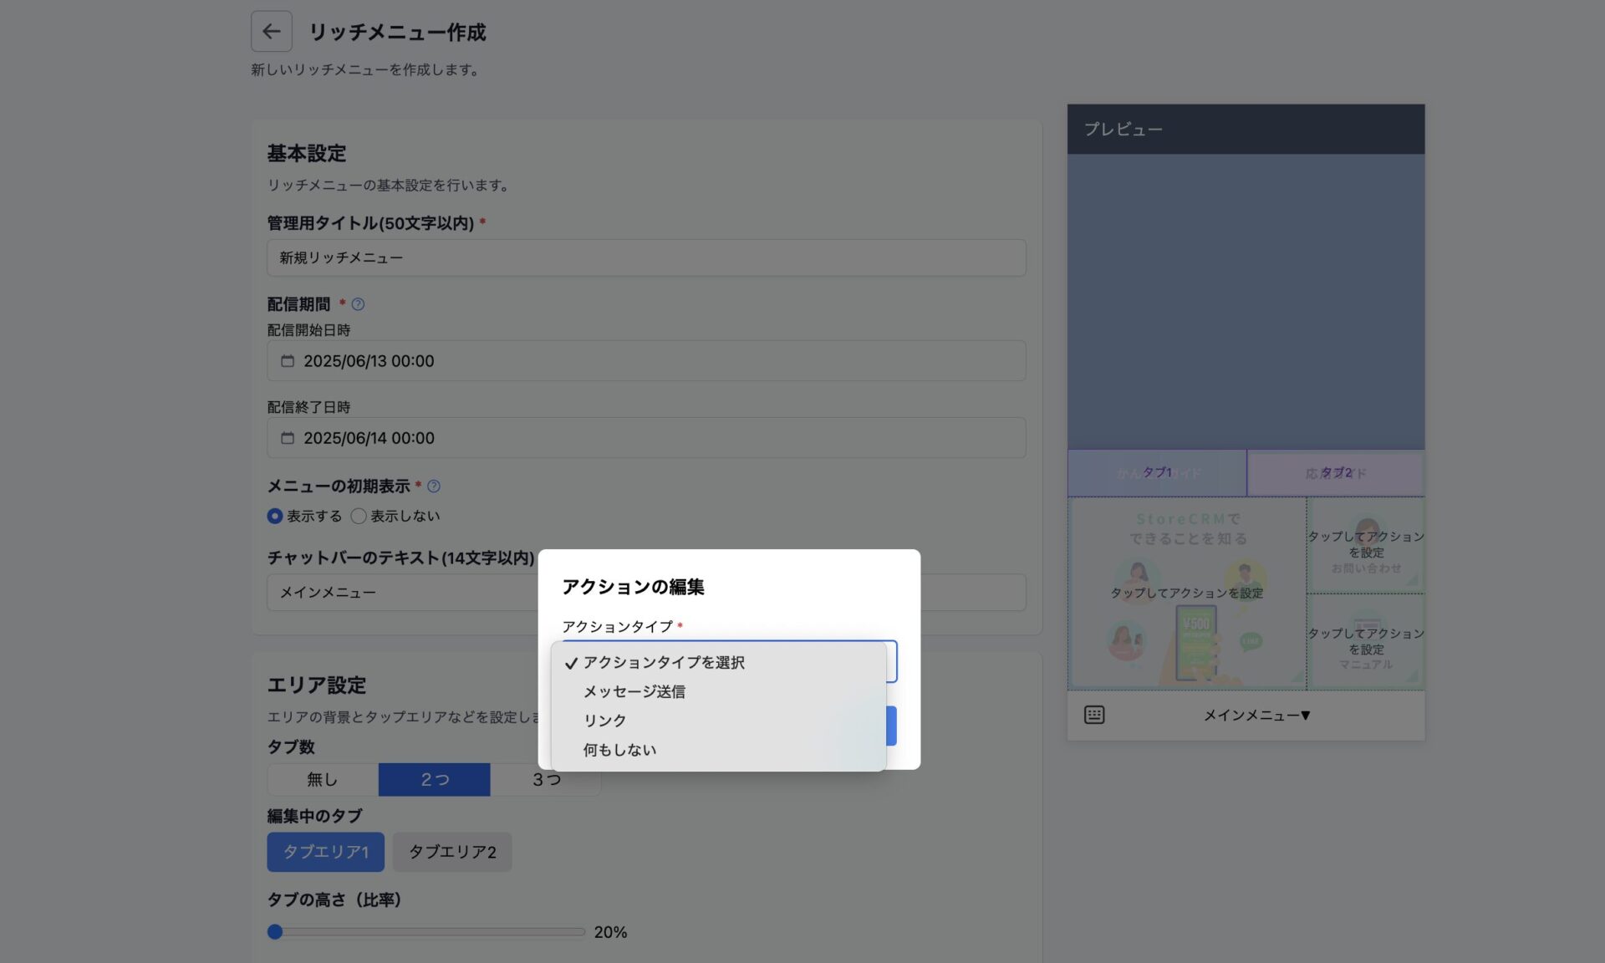This screenshot has height=963, width=1605.
Task: Click large preview area タップしてアクションを設定
Action: coord(1187,593)
